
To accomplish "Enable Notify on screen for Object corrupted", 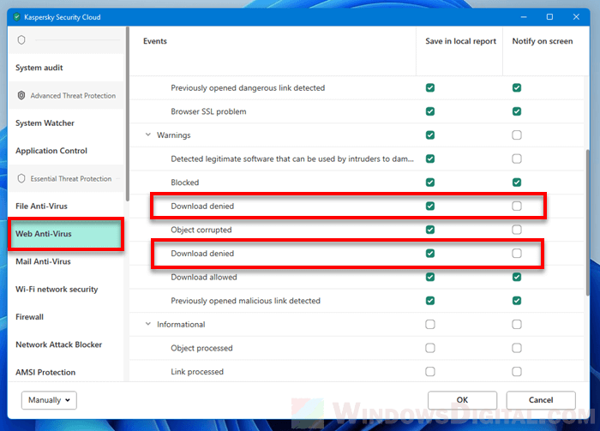I will 517,230.
